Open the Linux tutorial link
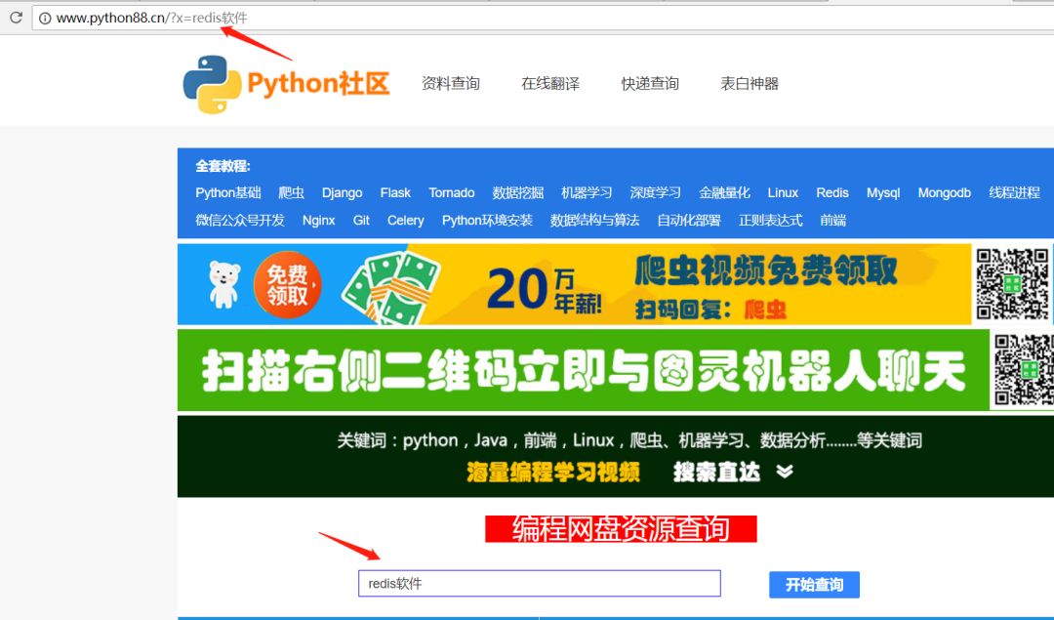 783,193
